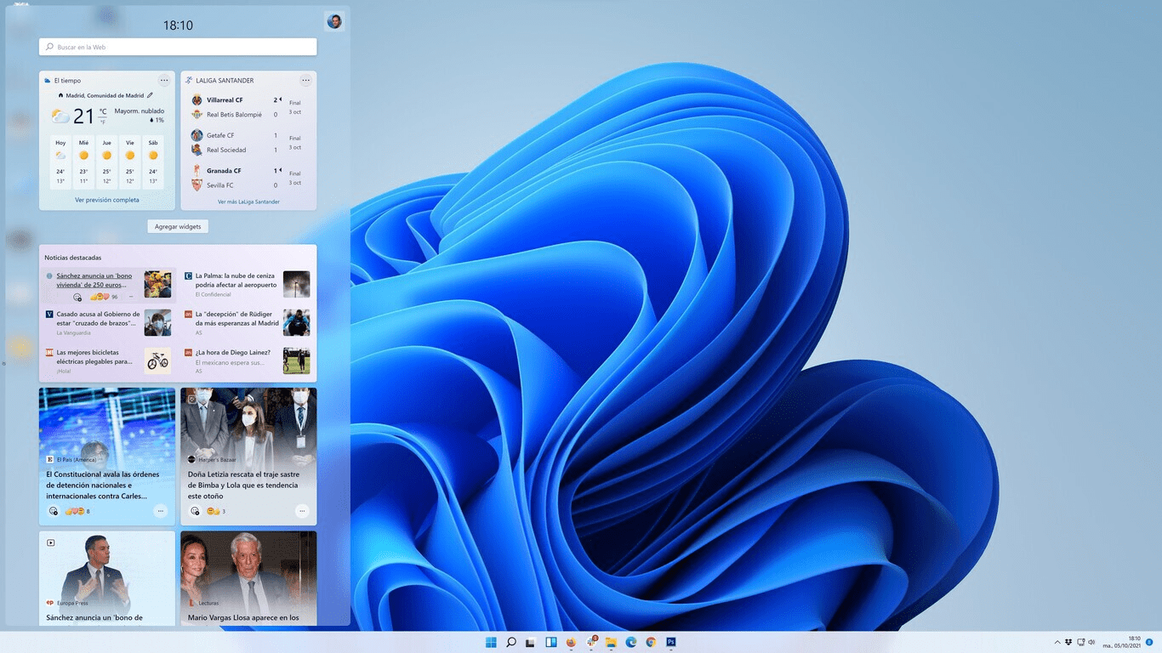1162x653 pixels.
Task: Open the El tiempo widget options menu
Action: [164, 80]
